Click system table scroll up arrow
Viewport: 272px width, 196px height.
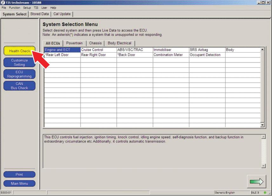(262, 49)
